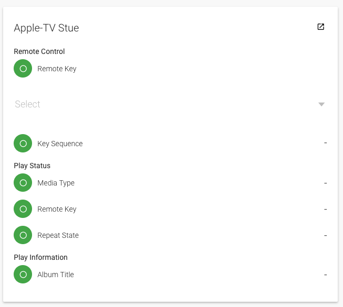The height and width of the screenshot is (307, 343).
Task: Open the Album Title item label
Action: click(55, 275)
